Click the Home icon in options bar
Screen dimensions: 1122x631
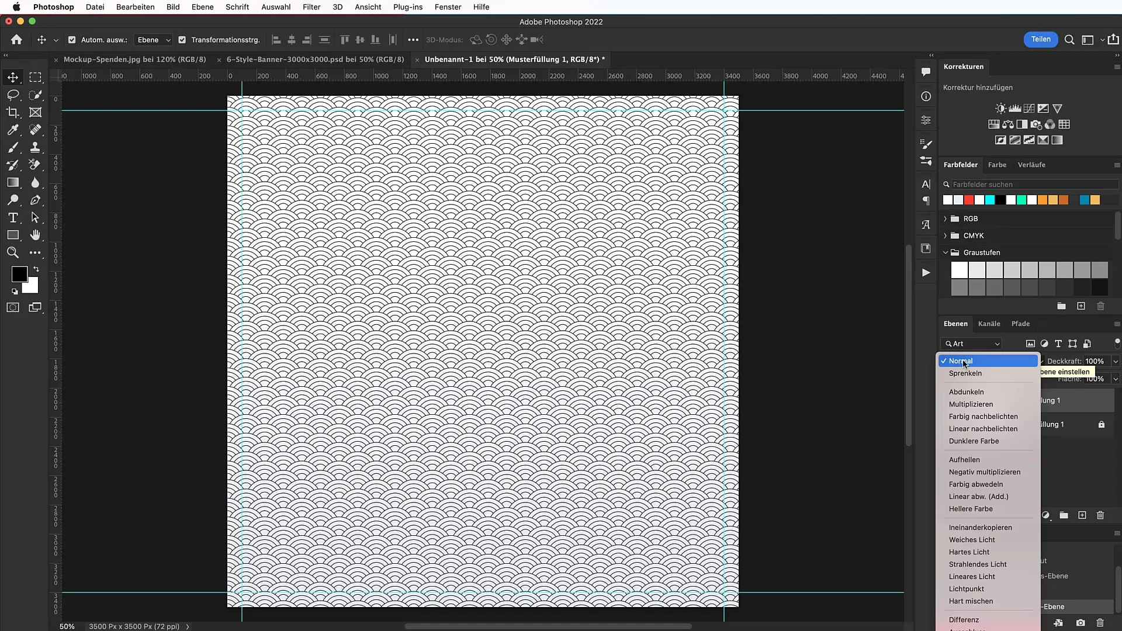click(16, 40)
